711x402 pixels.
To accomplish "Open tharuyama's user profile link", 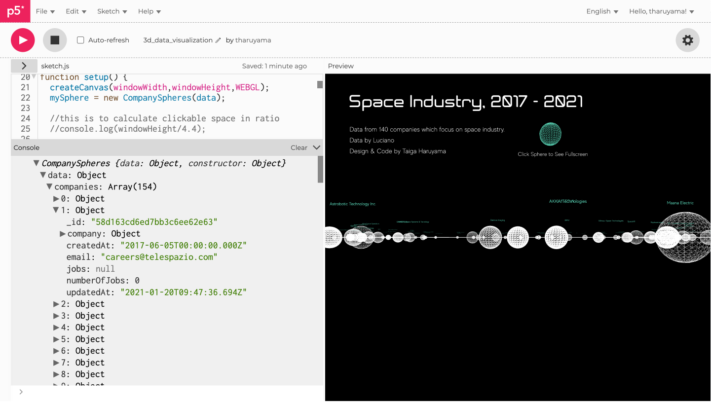I will 253,40.
